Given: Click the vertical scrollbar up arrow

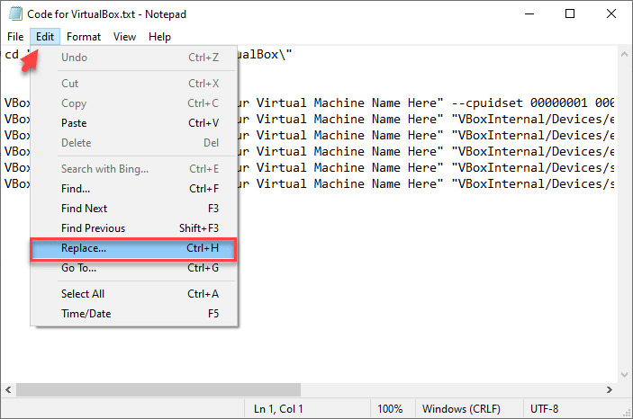Looking at the screenshot, I should 624,56.
